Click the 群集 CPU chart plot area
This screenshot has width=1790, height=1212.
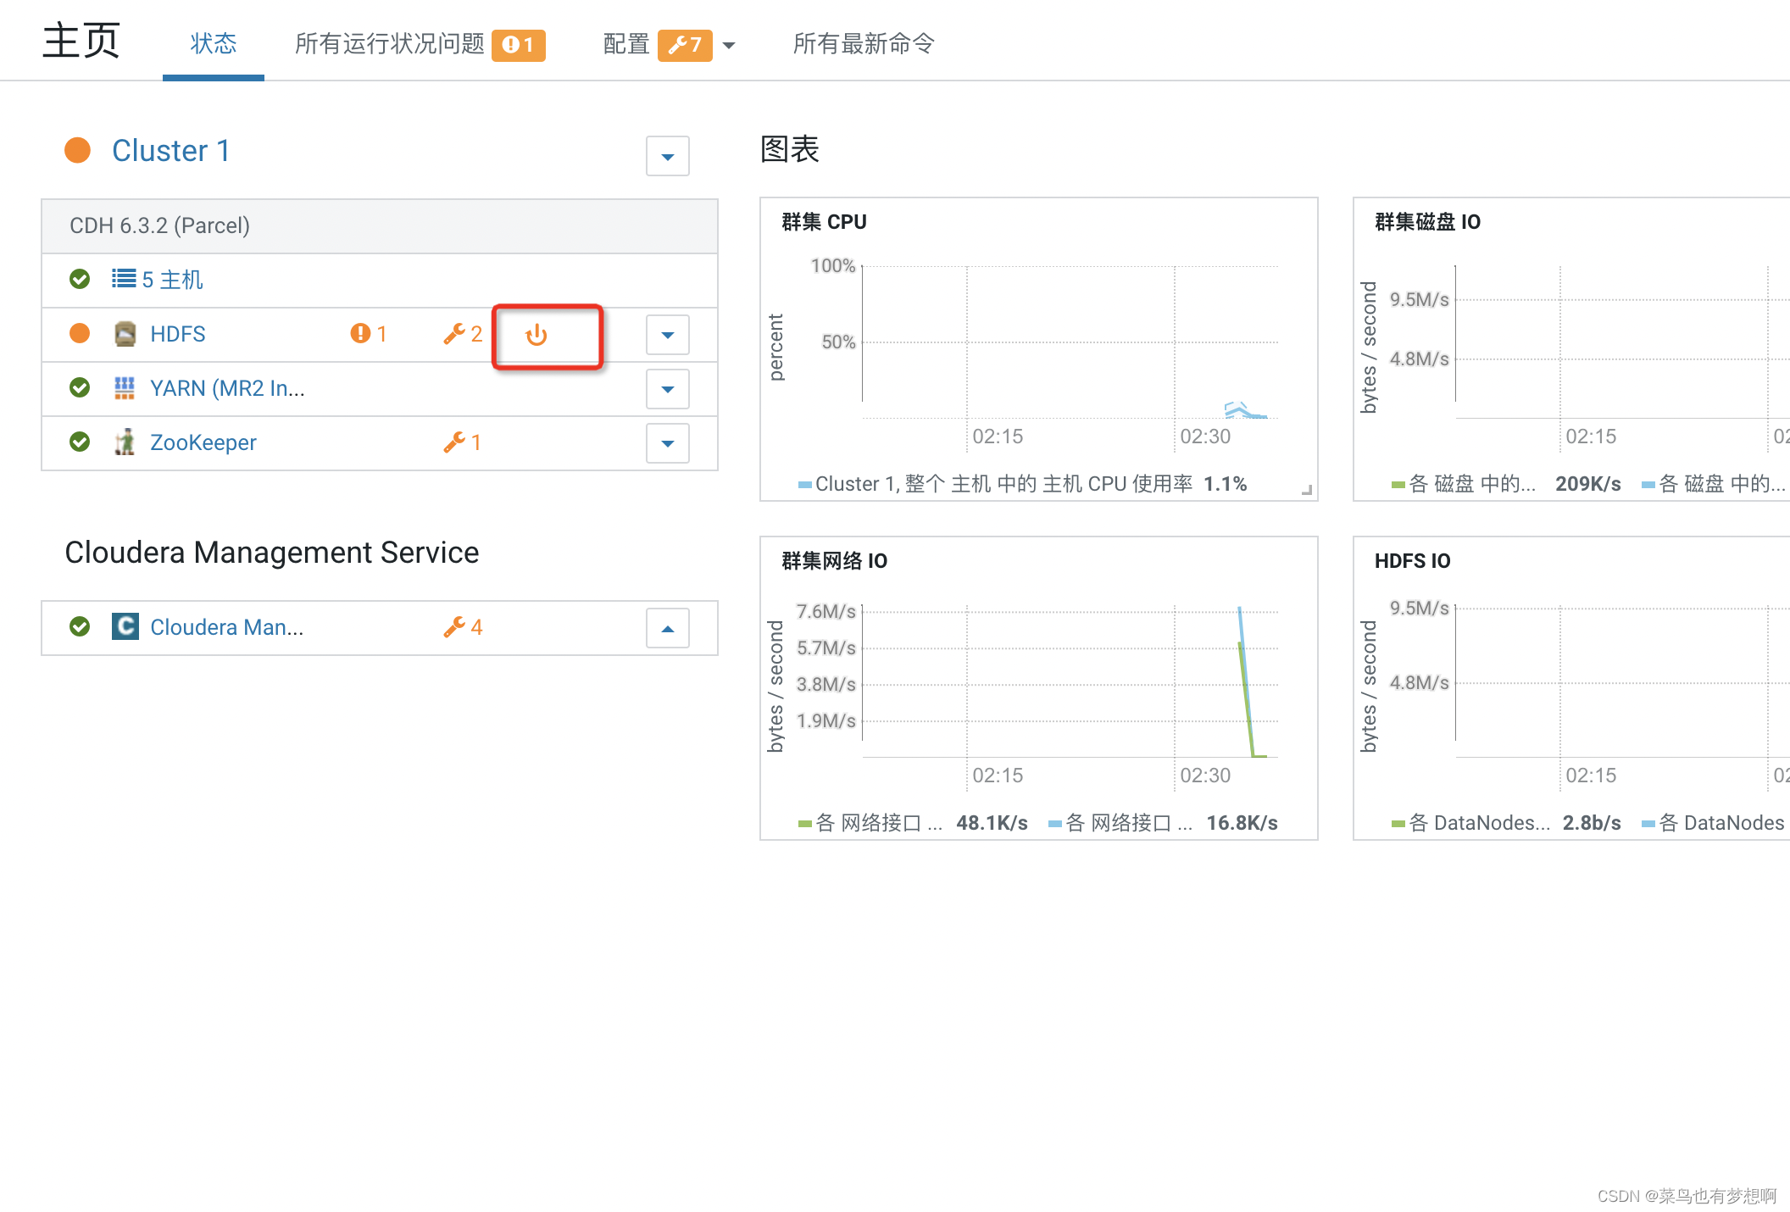tap(1070, 342)
